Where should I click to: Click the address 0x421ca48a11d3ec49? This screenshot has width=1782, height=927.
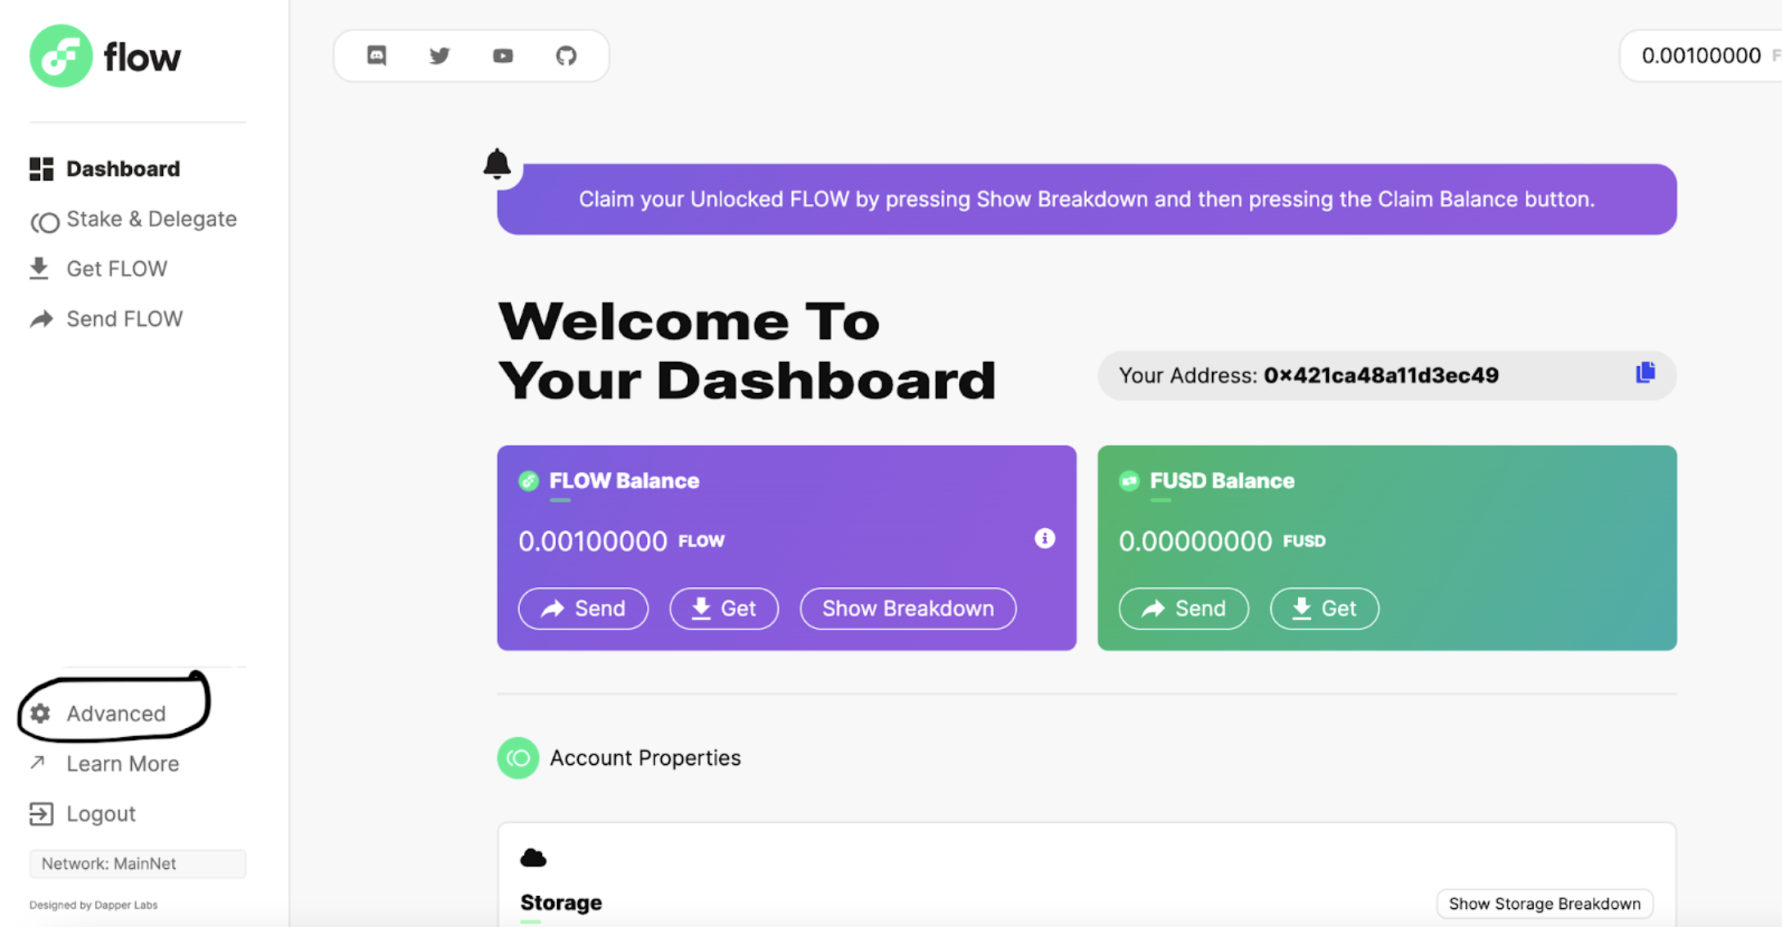[x=1381, y=375]
